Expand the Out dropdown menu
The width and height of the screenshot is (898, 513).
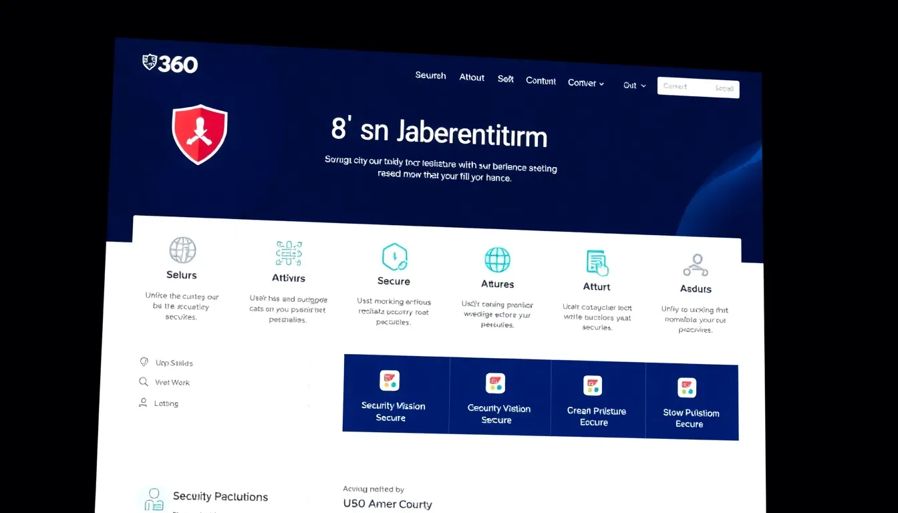point(634,85)
